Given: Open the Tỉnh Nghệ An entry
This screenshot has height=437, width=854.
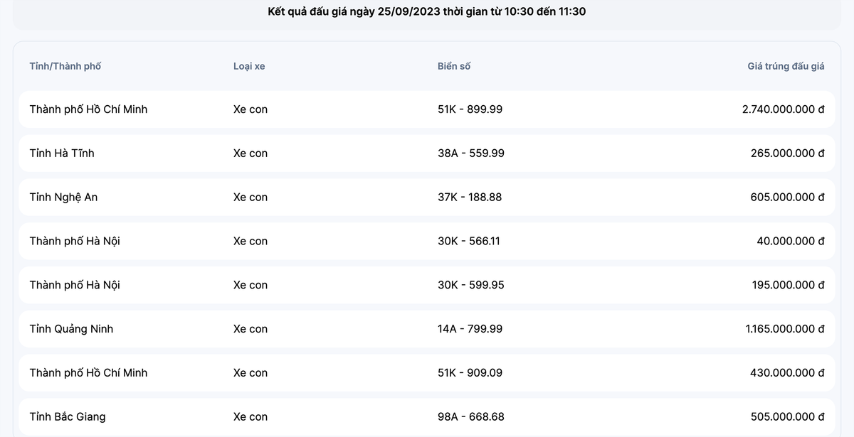Looking at the screenshot, I should (x=63, y=197).
